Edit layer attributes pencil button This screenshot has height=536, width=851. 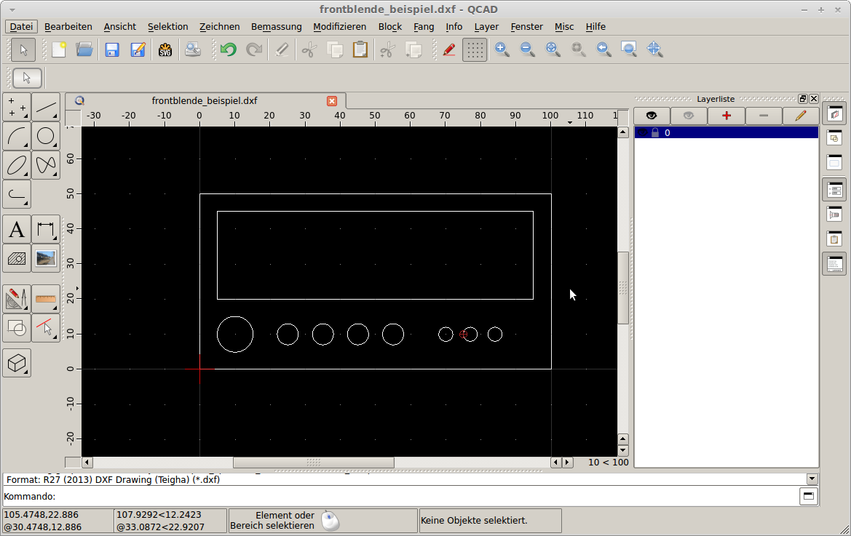801,116
